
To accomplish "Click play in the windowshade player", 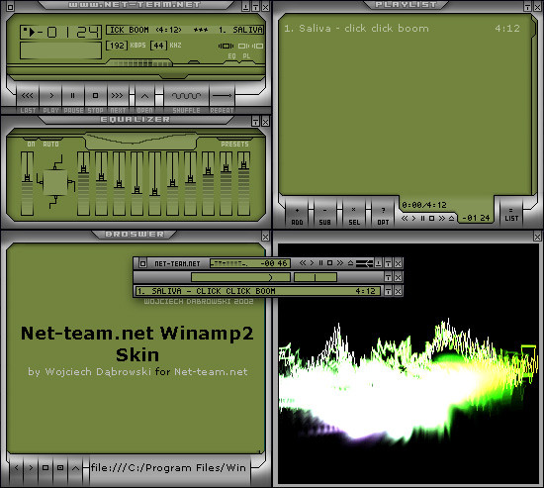I will [312, 263].
